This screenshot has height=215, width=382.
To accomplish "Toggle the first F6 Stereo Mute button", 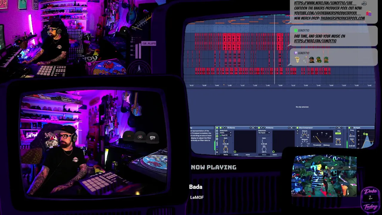I will tap(226, 155).
